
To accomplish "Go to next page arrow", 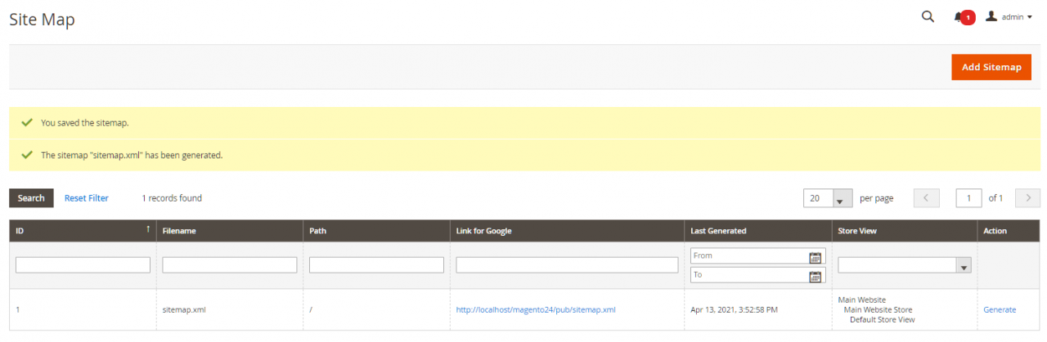I will pyautogui.click(x=1027, y=198).
